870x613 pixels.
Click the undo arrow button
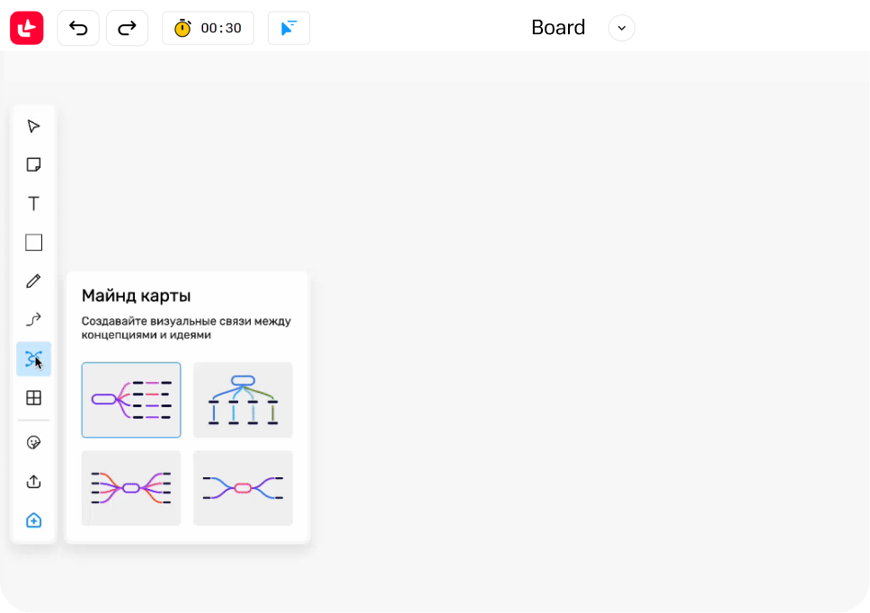click(x=78, y=28)
